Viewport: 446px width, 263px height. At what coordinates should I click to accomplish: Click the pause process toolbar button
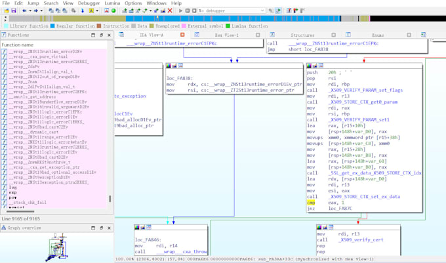point(188,10)
